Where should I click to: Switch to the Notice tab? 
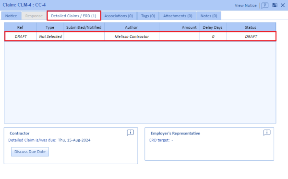pos(11,16)
